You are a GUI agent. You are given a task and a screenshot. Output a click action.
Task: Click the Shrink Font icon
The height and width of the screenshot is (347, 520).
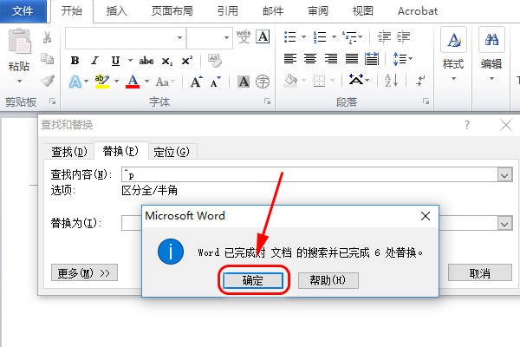[215, 82]
